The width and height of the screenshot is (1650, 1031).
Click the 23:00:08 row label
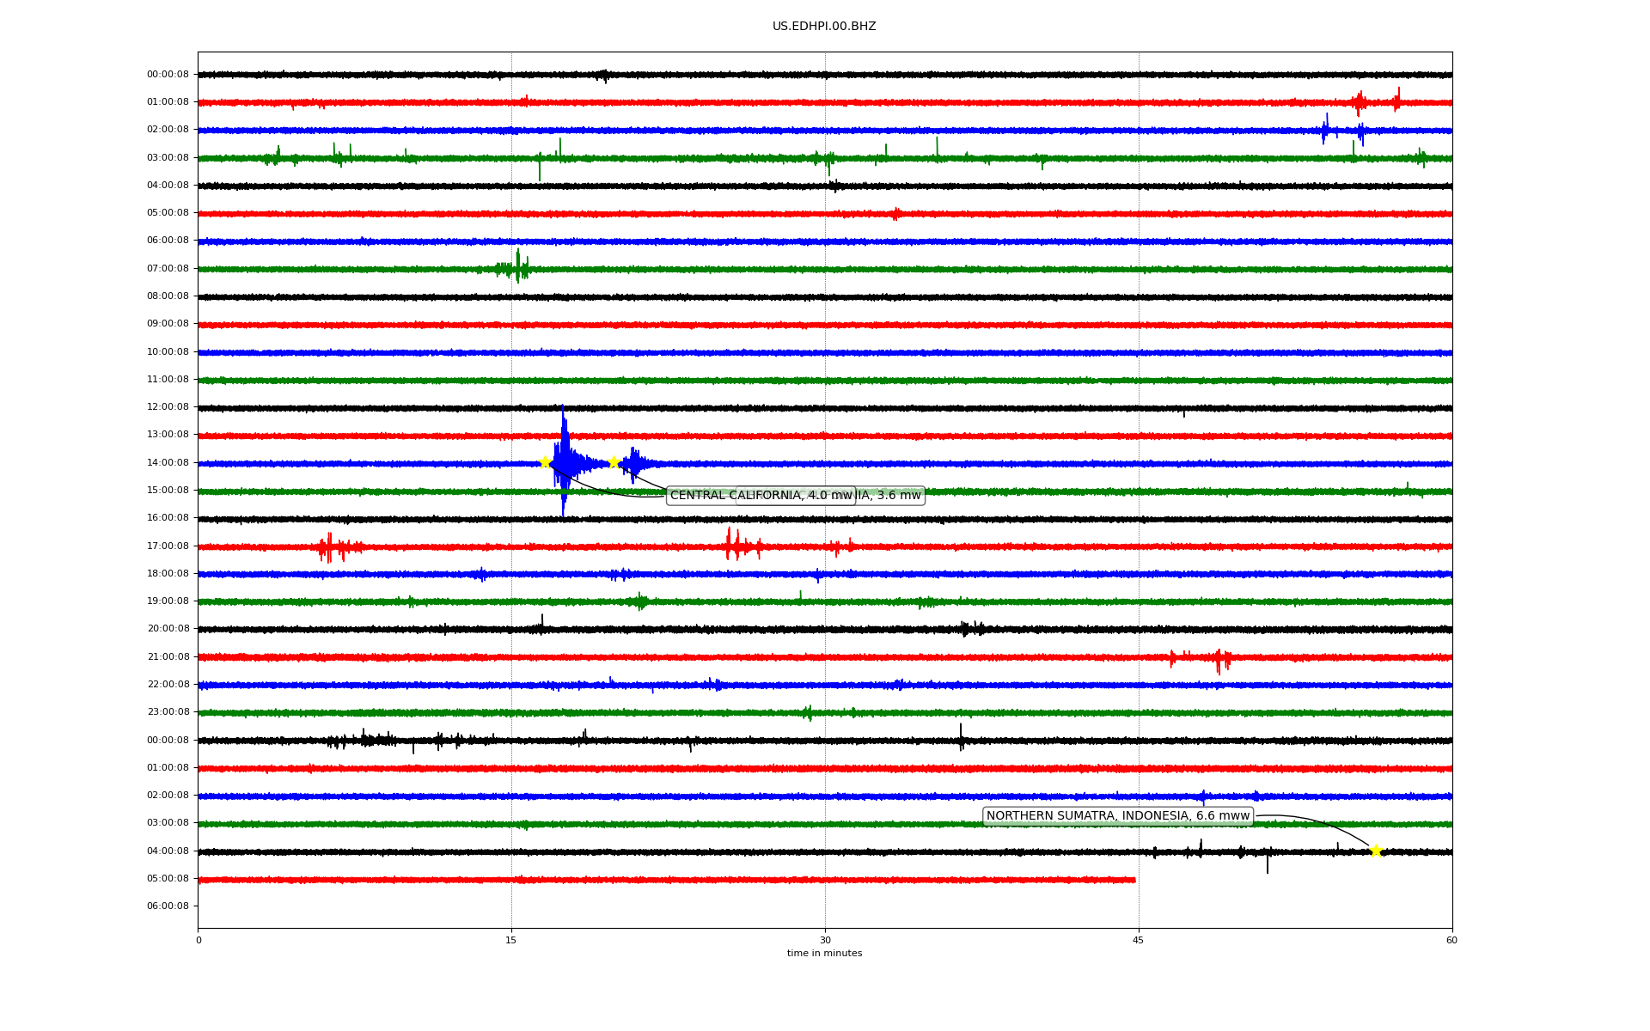(x=168, y=712)
